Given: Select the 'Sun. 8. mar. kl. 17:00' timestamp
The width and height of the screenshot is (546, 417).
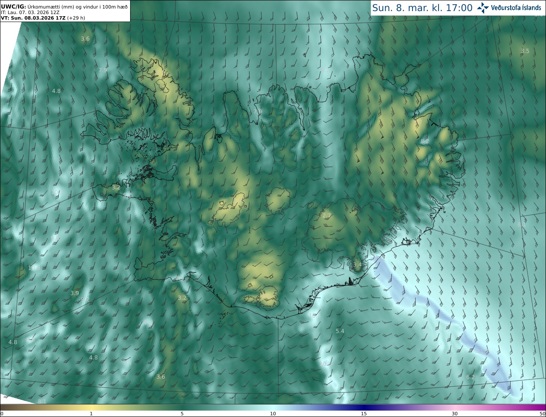Looking at the screenshot, I should 422,8.
